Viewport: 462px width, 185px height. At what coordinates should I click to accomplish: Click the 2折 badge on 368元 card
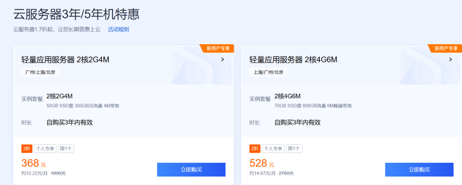[27, 149]
